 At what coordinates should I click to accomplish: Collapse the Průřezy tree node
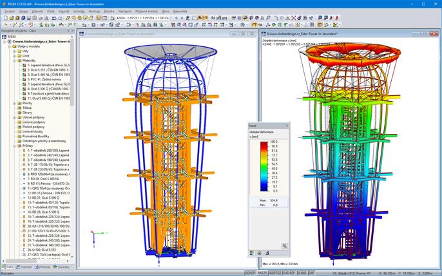[x=14, y=146]
